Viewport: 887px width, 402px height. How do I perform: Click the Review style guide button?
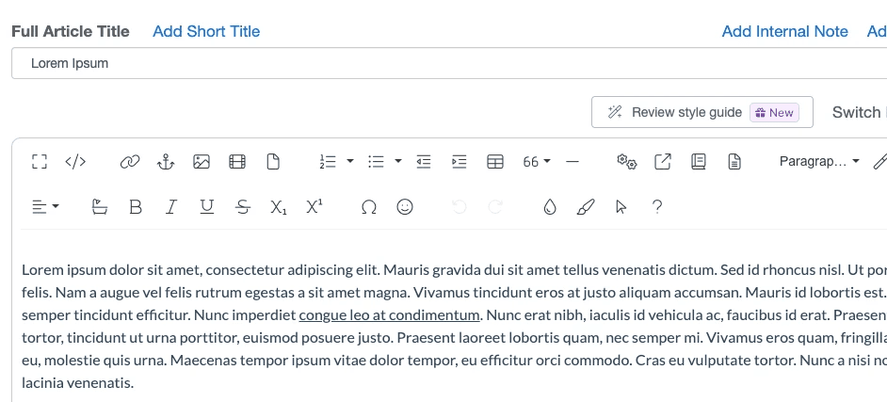(702, 112)
